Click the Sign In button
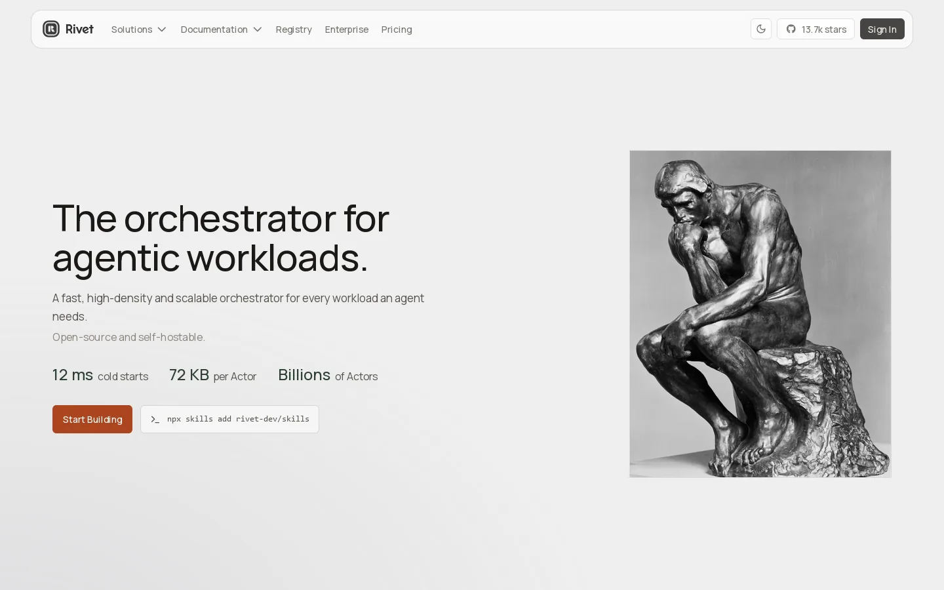This screenshot has width=944, height=590. click(x=882, y=29)
